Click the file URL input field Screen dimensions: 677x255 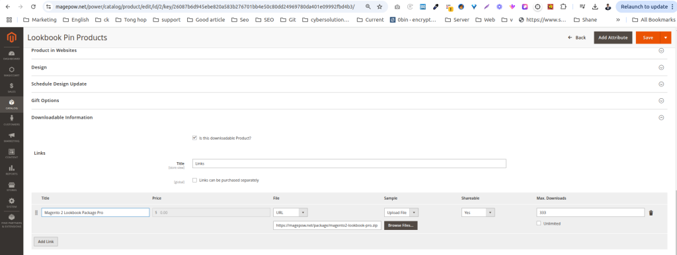tap(327, 225)
